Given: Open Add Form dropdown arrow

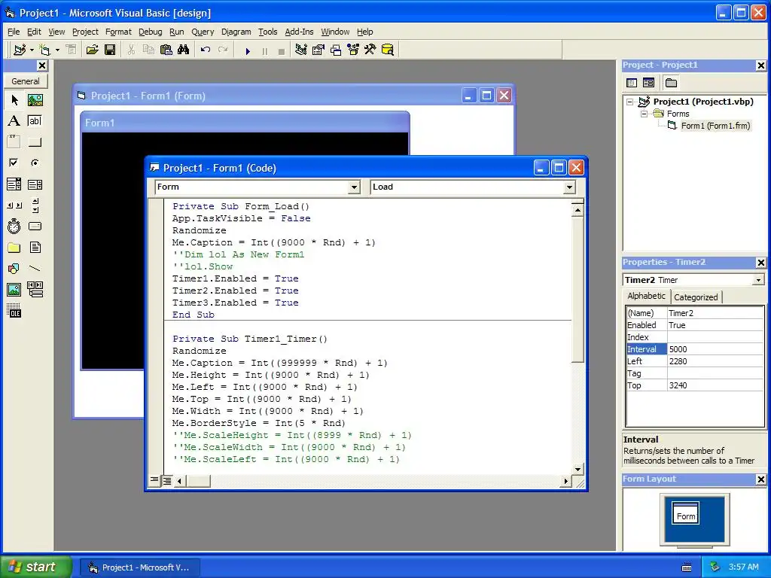Looking at the screenshot, I should coord(57,50).
